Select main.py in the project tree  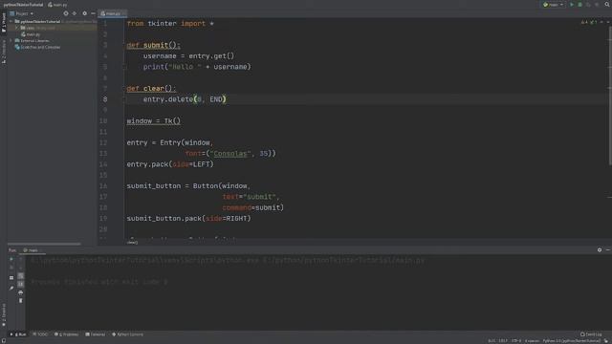tap(32, 34)
